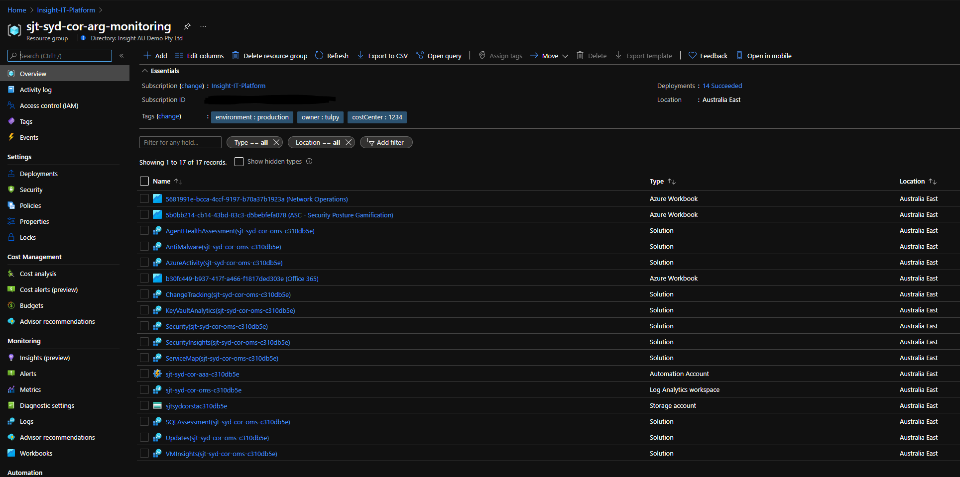The width and height of the screenshot is (960, 477).
Task: Open the Location == all filter
Action: pyautogui.click(x=318, y=142)
